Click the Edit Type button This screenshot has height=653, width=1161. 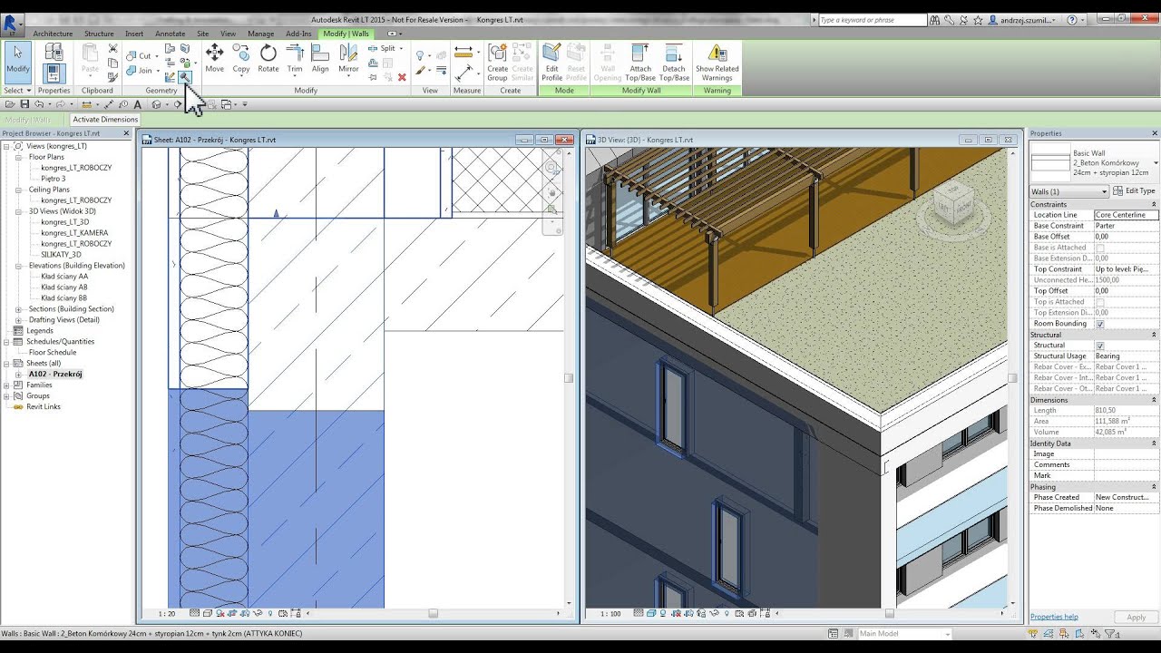pyautogui.click(x=1134, y=190)
